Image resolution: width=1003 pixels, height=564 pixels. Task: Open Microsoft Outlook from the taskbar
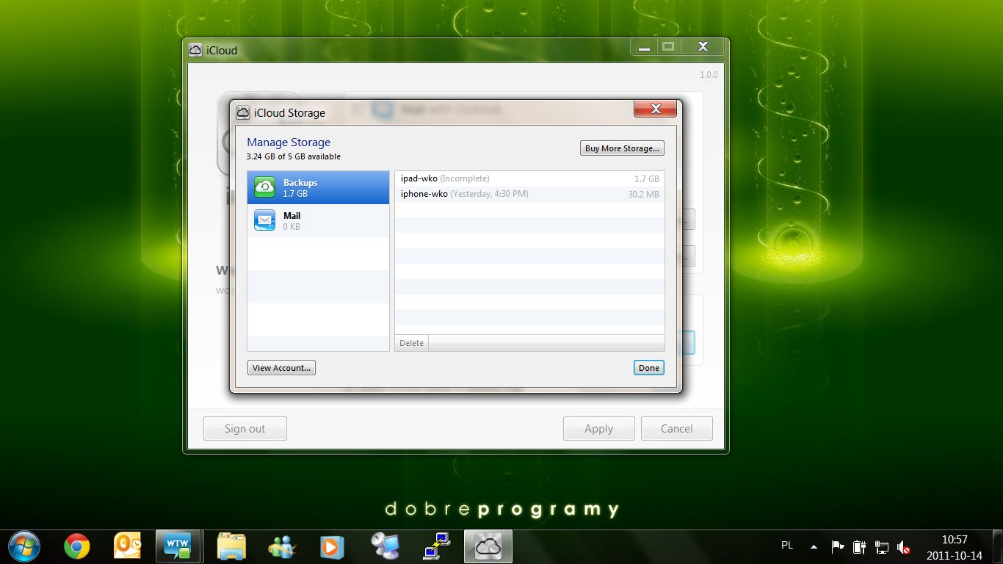127,547
